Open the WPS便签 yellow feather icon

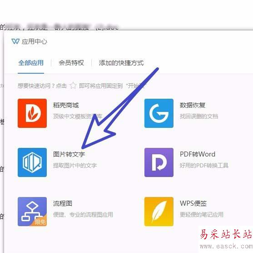[159, 212]
